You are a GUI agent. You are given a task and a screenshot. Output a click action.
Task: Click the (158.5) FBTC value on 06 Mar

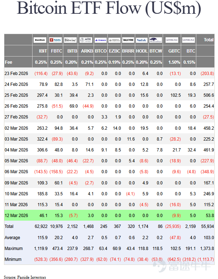pos(56,172)
